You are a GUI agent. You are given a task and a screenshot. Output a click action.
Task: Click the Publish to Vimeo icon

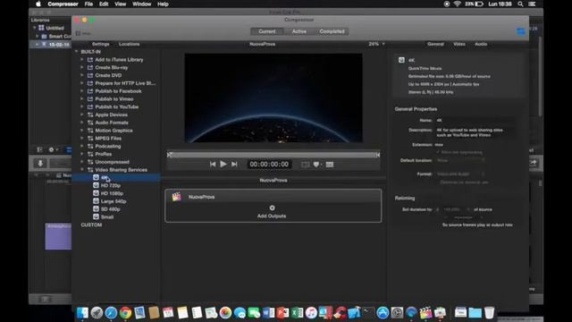90,99
